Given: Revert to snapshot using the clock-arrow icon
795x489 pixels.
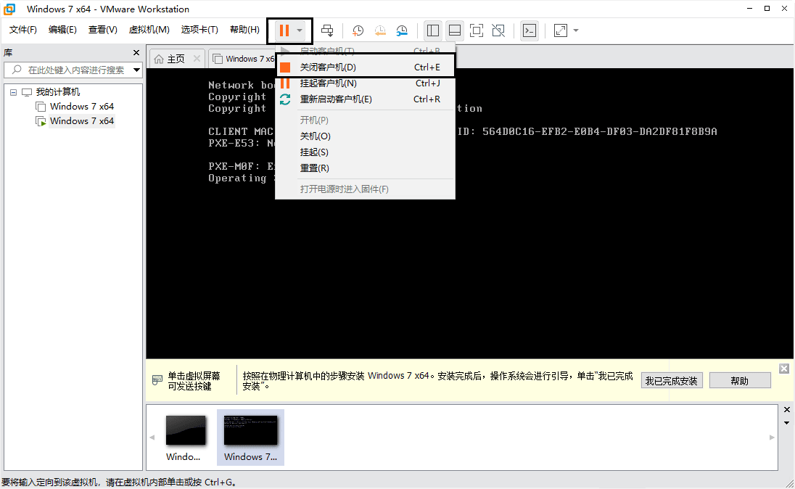Looking at the screenshot, I should click(380, 30).
